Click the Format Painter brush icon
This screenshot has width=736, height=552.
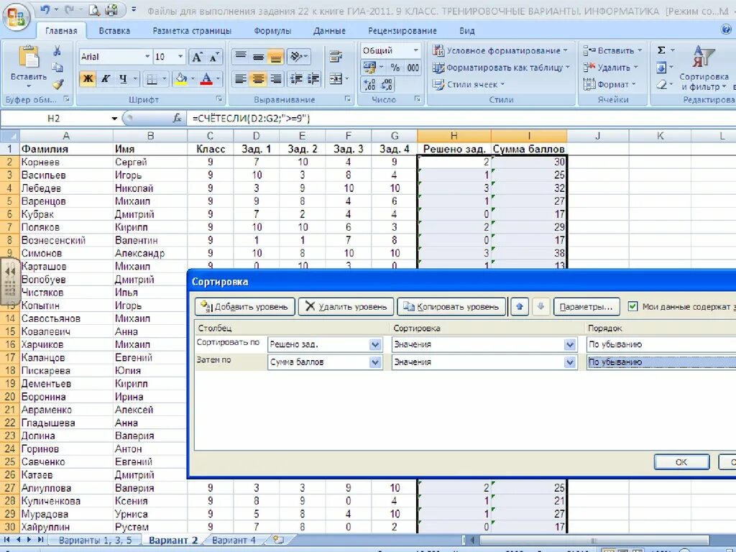57,85
